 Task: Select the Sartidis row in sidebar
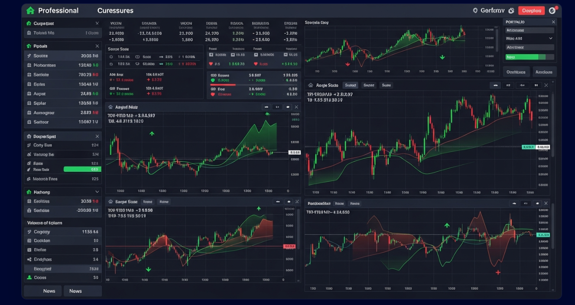pos(63,75)
